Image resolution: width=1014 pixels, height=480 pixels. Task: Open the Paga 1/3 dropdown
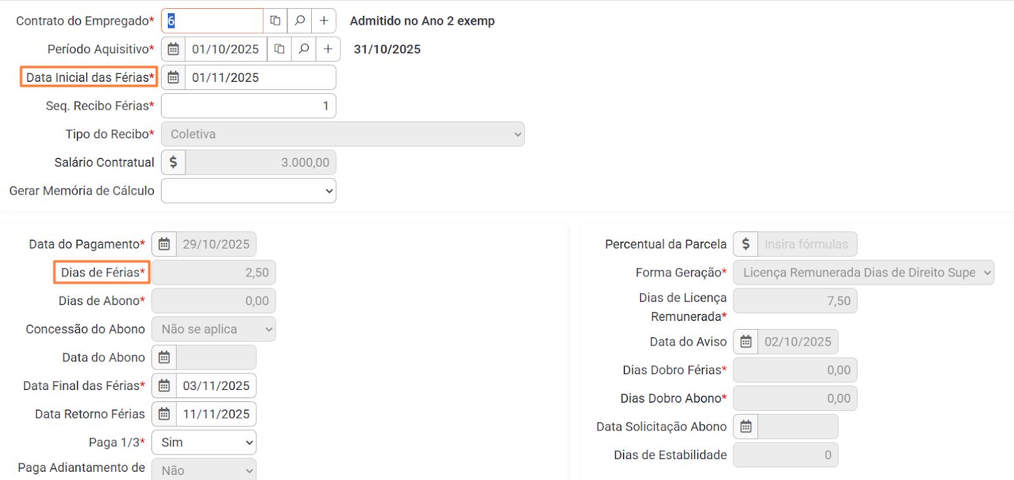coord(204,443)
